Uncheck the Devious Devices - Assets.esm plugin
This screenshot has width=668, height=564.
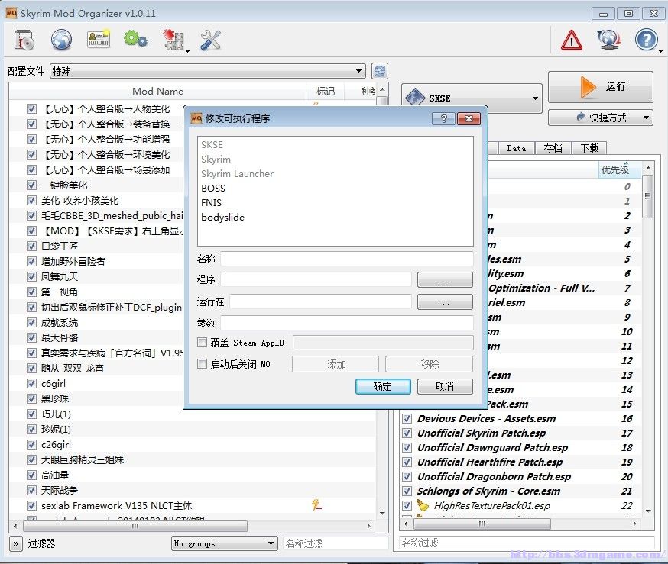pos(407,419)
